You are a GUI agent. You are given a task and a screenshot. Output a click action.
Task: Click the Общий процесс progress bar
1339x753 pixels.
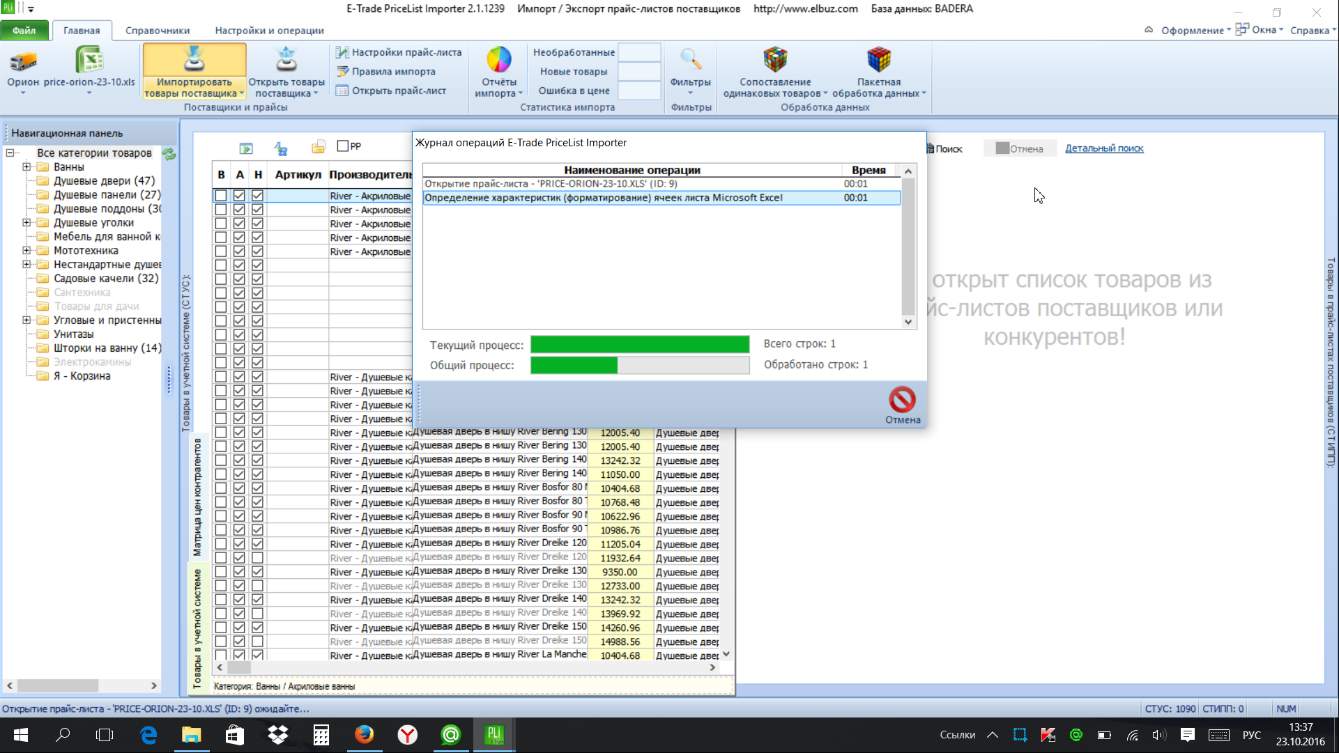(640, 365)
